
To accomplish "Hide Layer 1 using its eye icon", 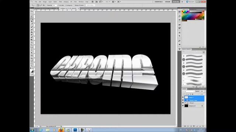I will click(x=183, y=97).
